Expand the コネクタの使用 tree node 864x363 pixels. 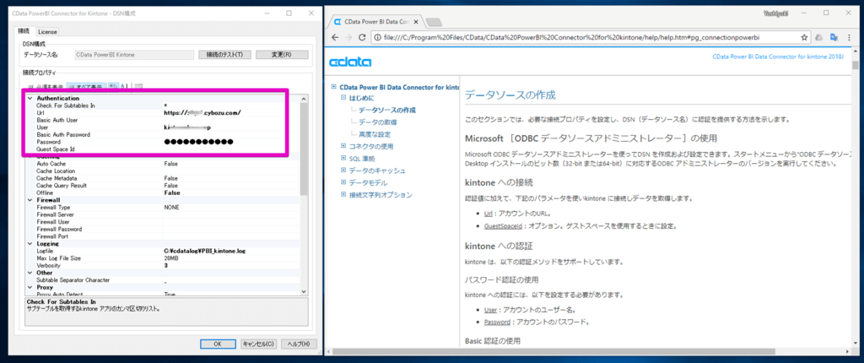343,146
